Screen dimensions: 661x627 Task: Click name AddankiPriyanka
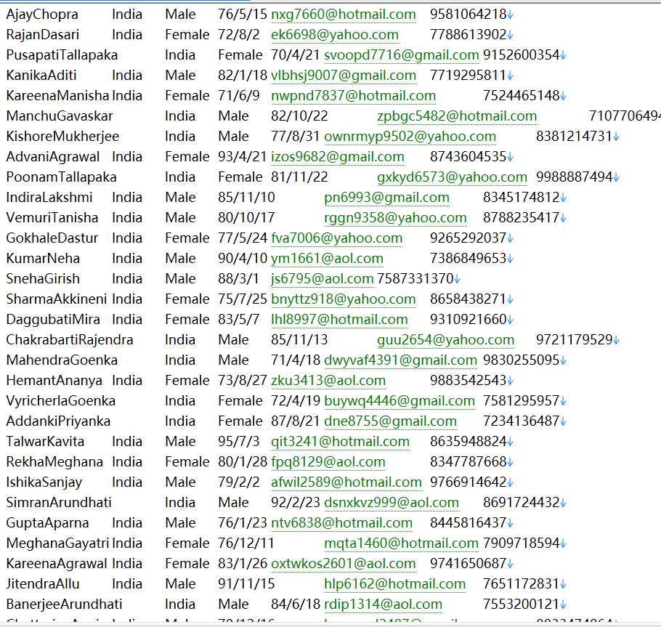point(58,421)
